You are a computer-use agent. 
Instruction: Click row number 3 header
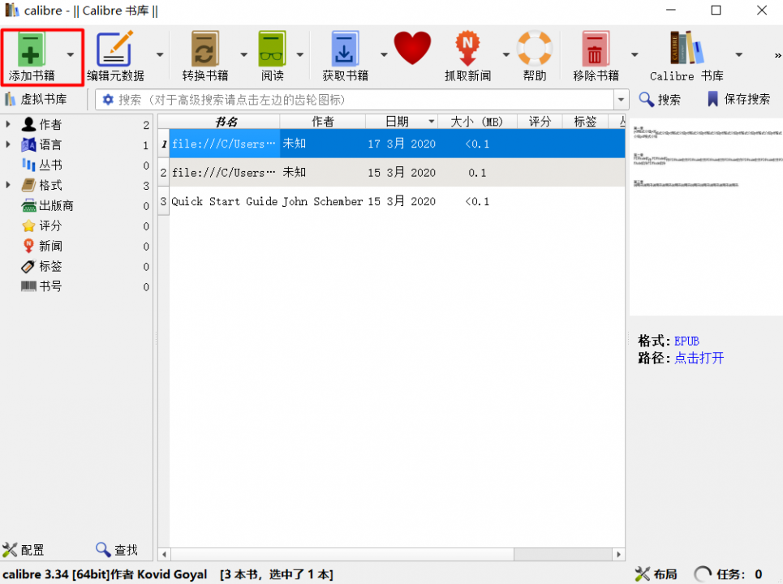pyautogui.click(x=163, y=201)
